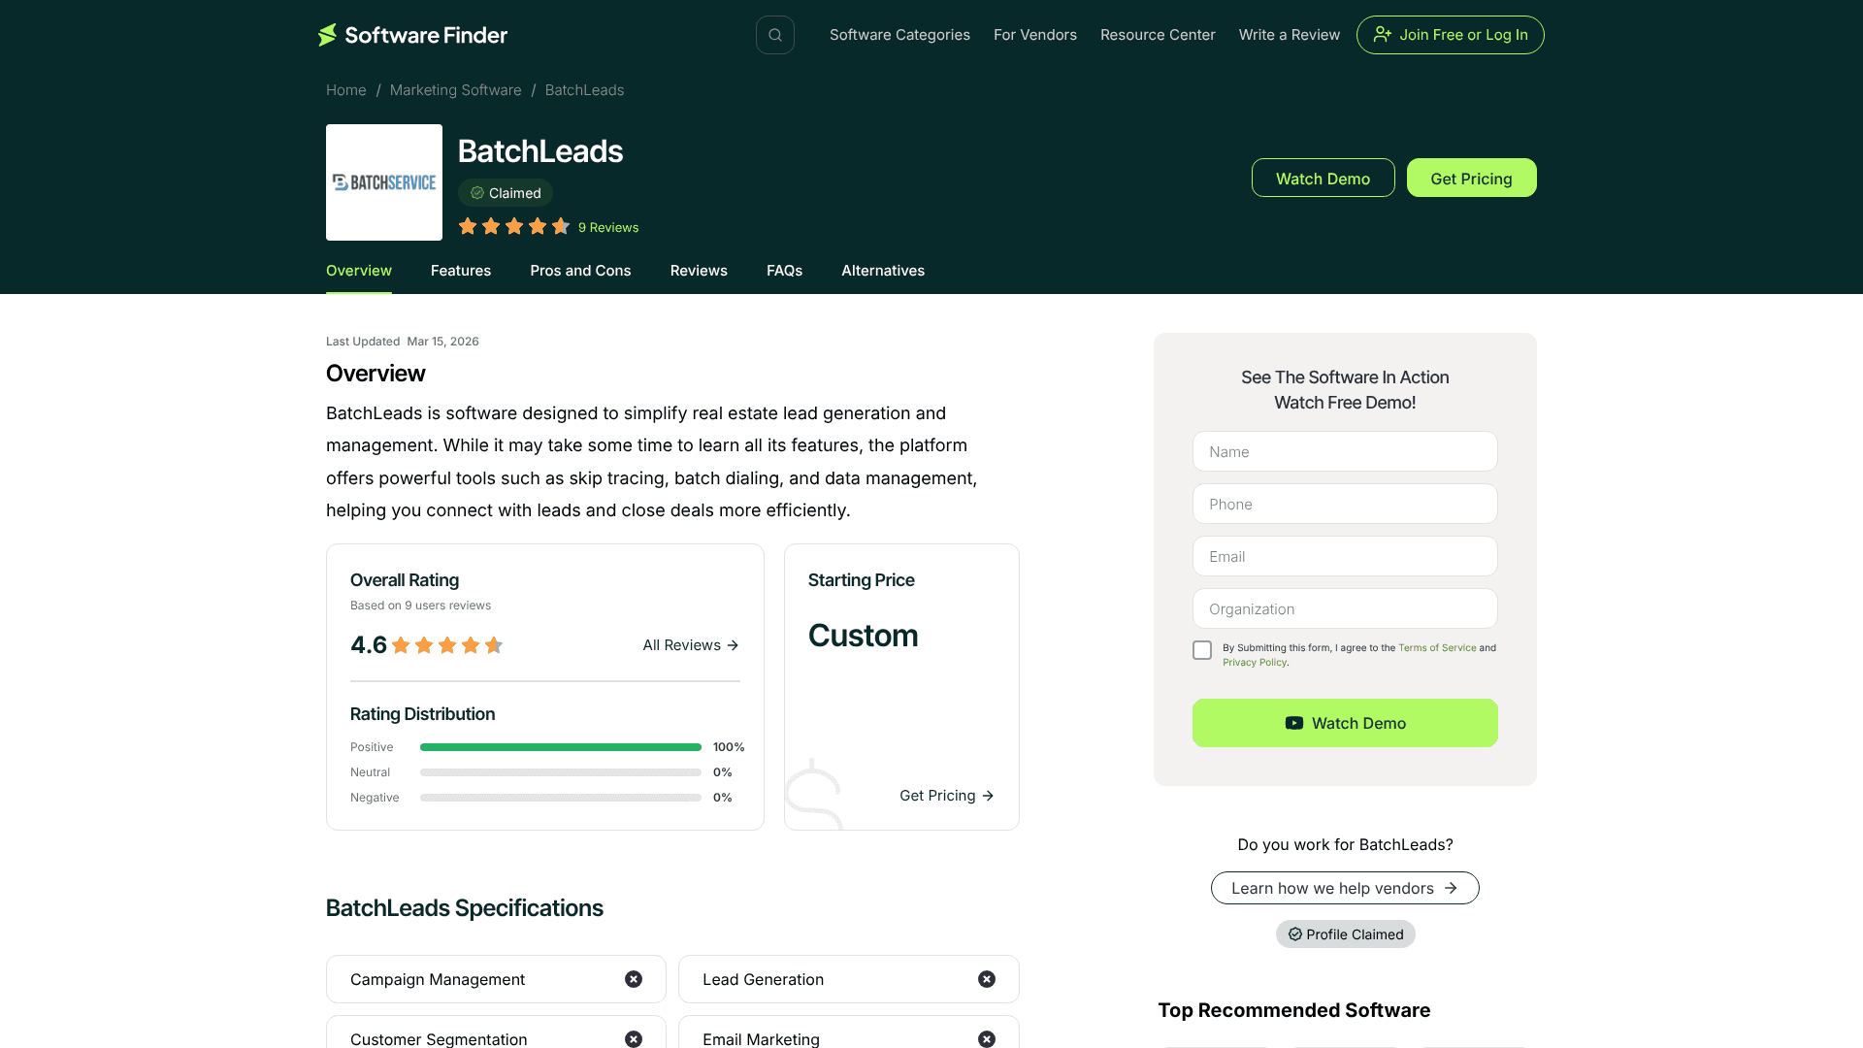Click the green Get Pricing button
Screen dimensions: 1863x1048
coord(1472,178)
